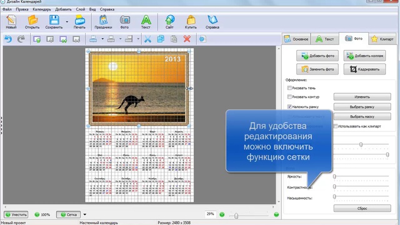Click the Контрастность contrast slider

click(361, 187)
